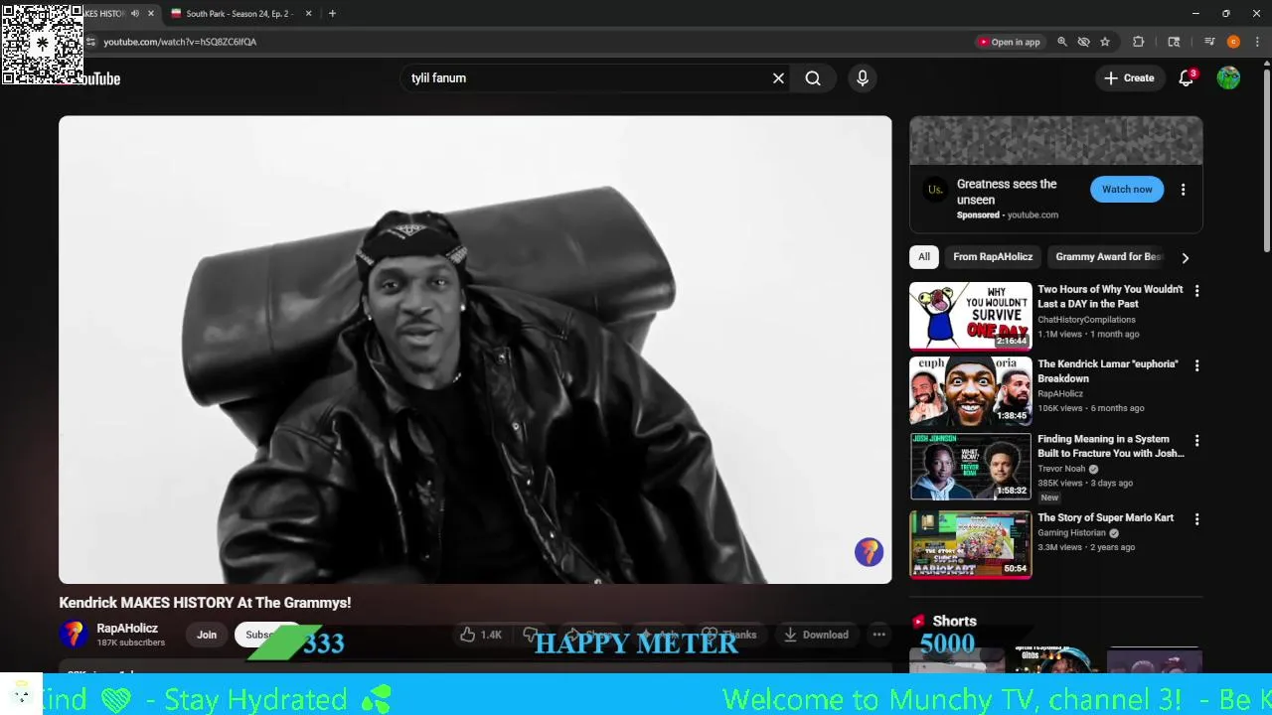Open ChatHistoryCompilations channel link

pyautogui.click(x=1086, y=320)
